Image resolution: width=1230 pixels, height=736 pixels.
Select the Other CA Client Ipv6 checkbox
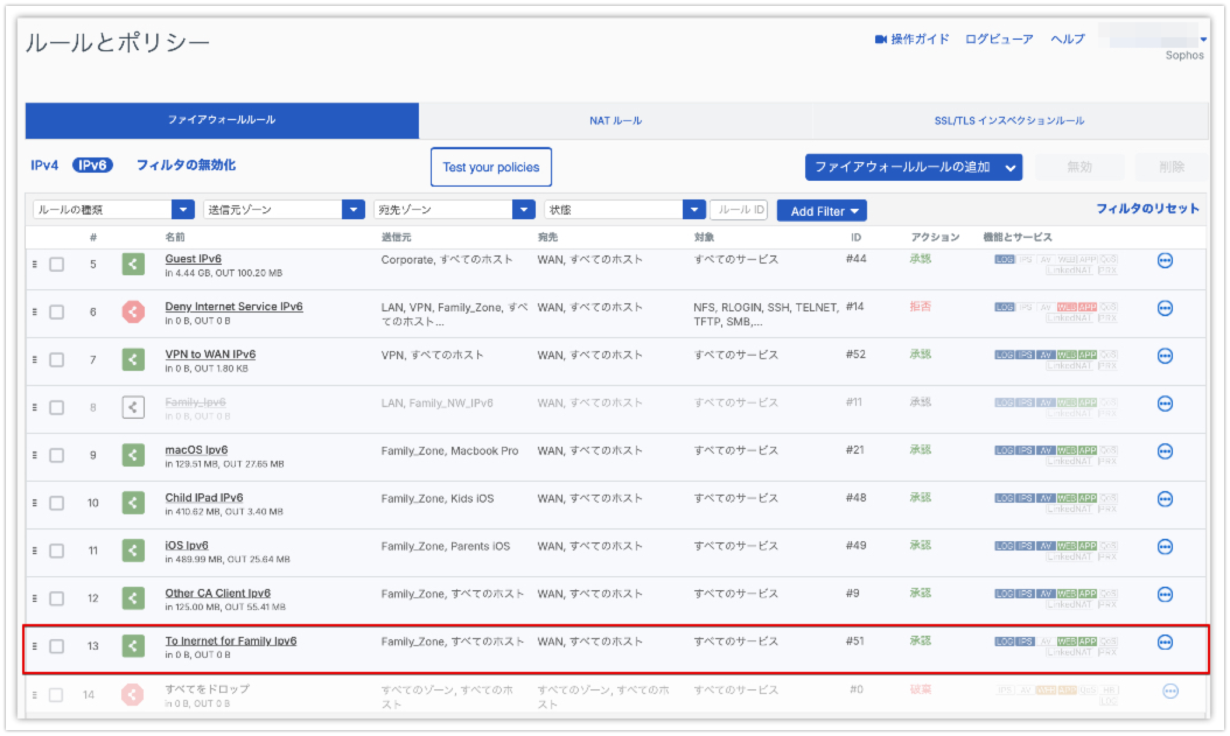57,598
